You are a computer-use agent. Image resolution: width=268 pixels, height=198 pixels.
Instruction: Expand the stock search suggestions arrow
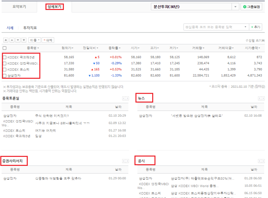[245, 27]
